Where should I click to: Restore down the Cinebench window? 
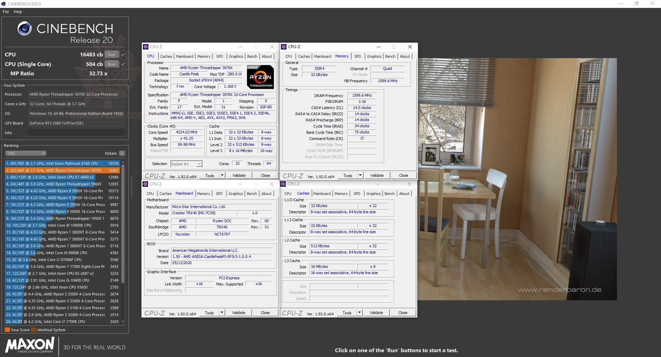[637, 4]
